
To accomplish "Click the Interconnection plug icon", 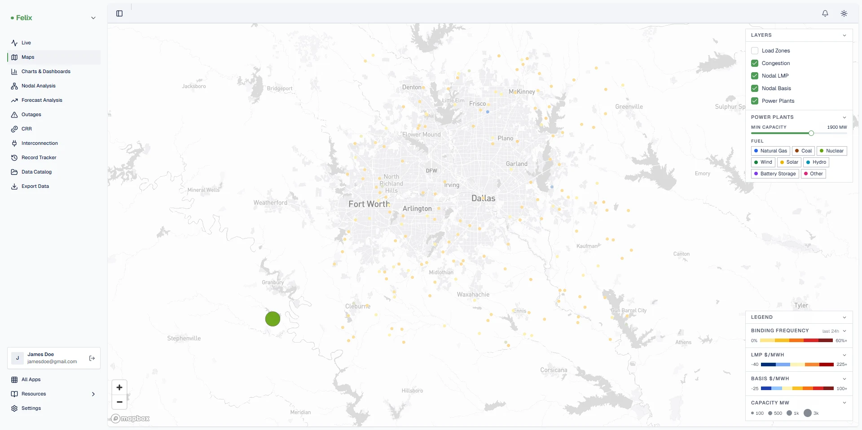I will 14,143.
